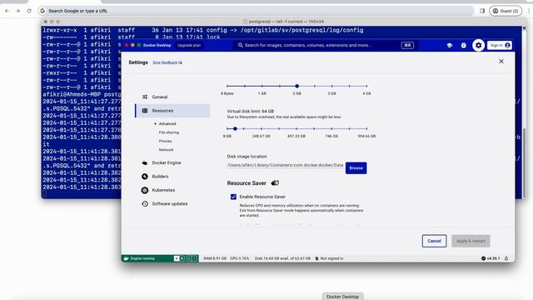Click the Google logo icon in the address bar
The image size is (533, 300).
point(42,11)
